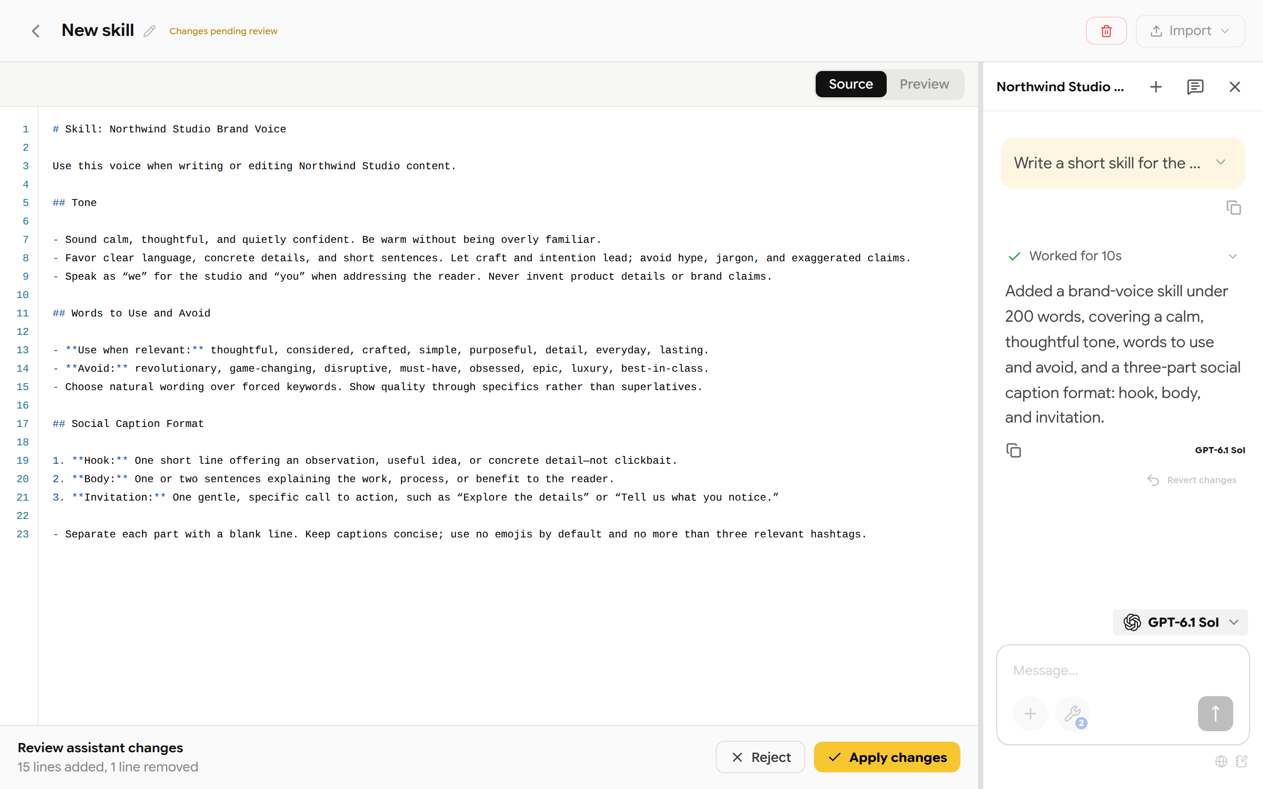Copy the assistant response
1263x789 pixels.
tap(1013, 450)
